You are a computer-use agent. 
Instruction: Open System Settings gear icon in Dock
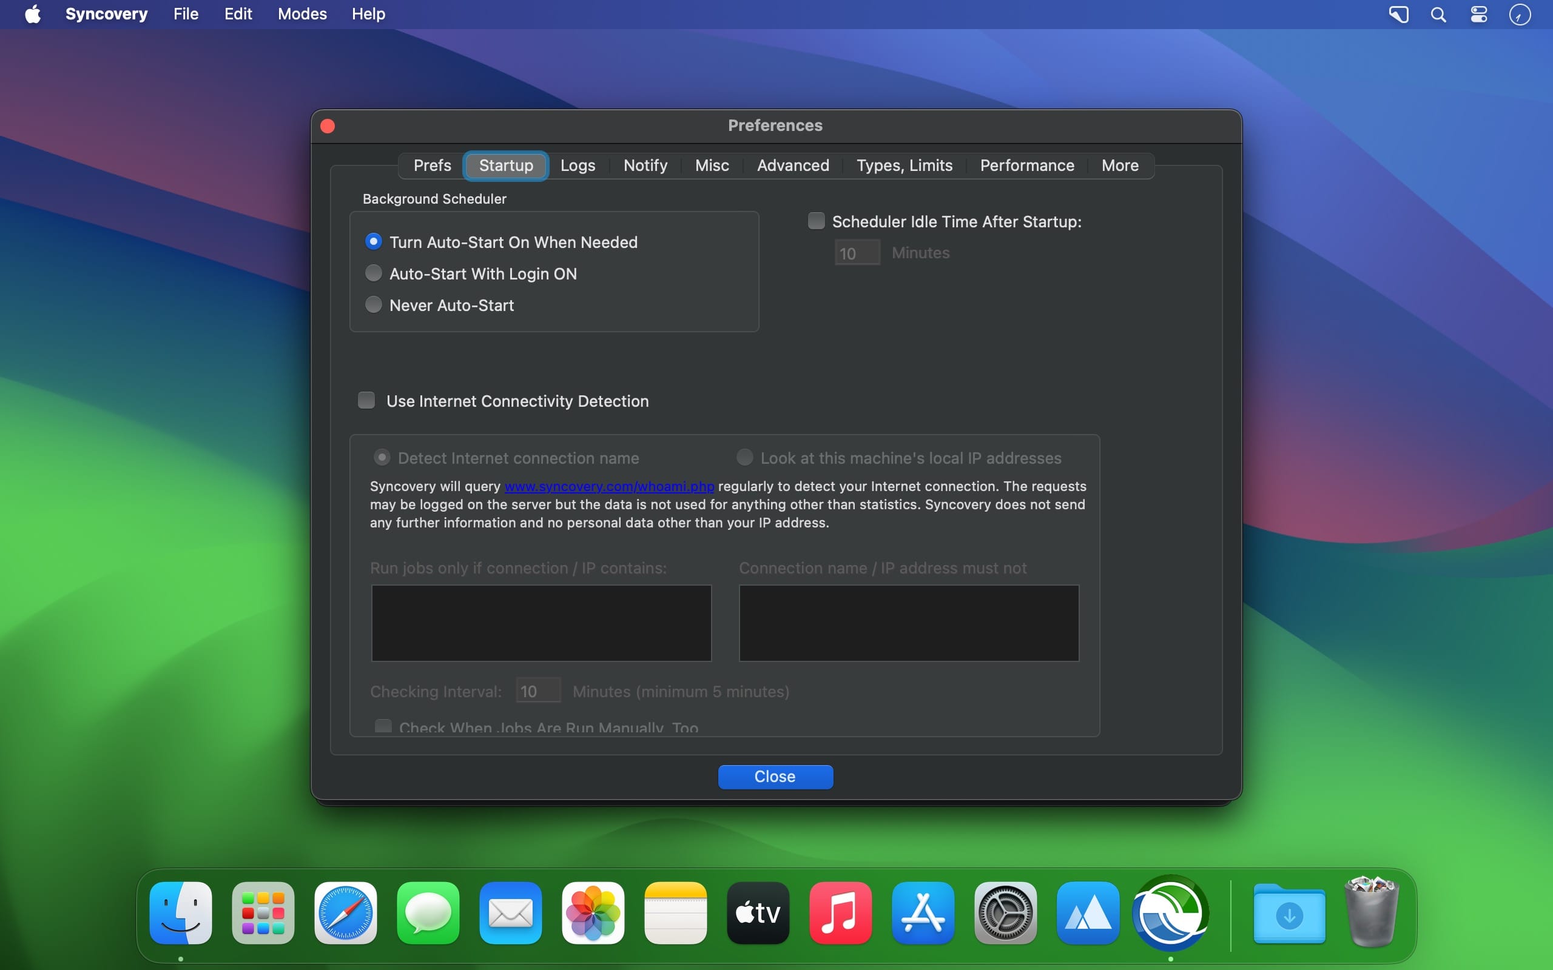point(1005,912)
